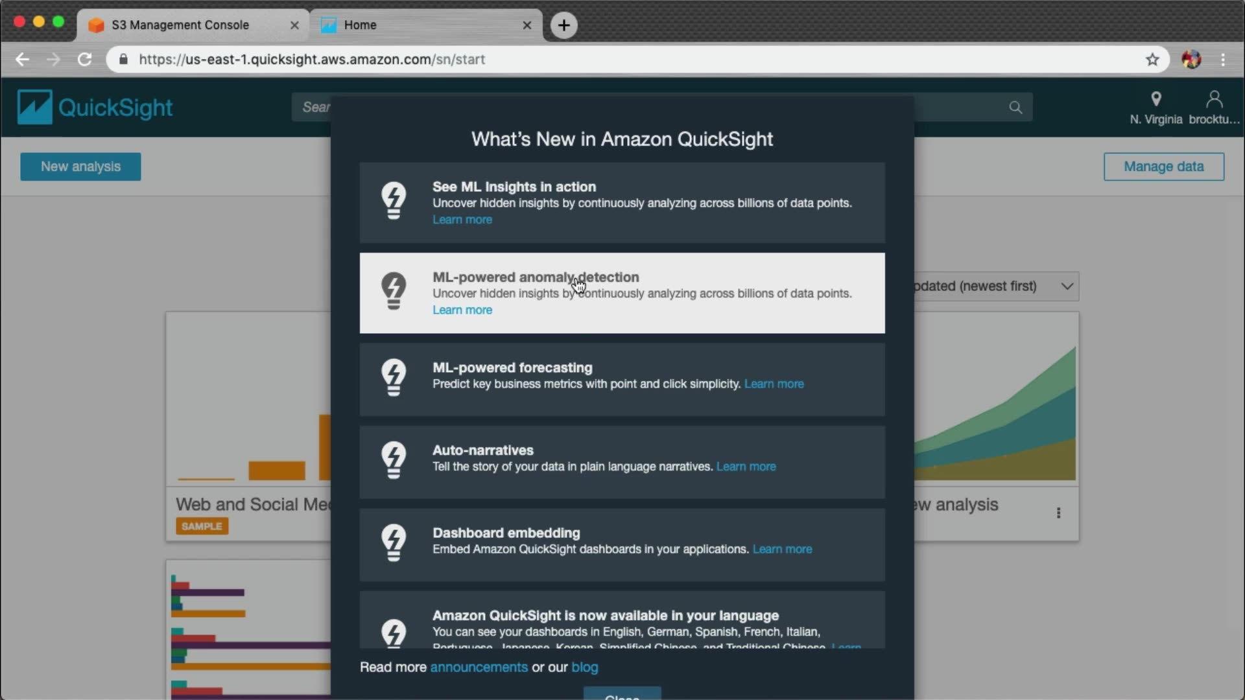Open the blog link
Viewport: 1245px width, 700px height.
point(584,667)
